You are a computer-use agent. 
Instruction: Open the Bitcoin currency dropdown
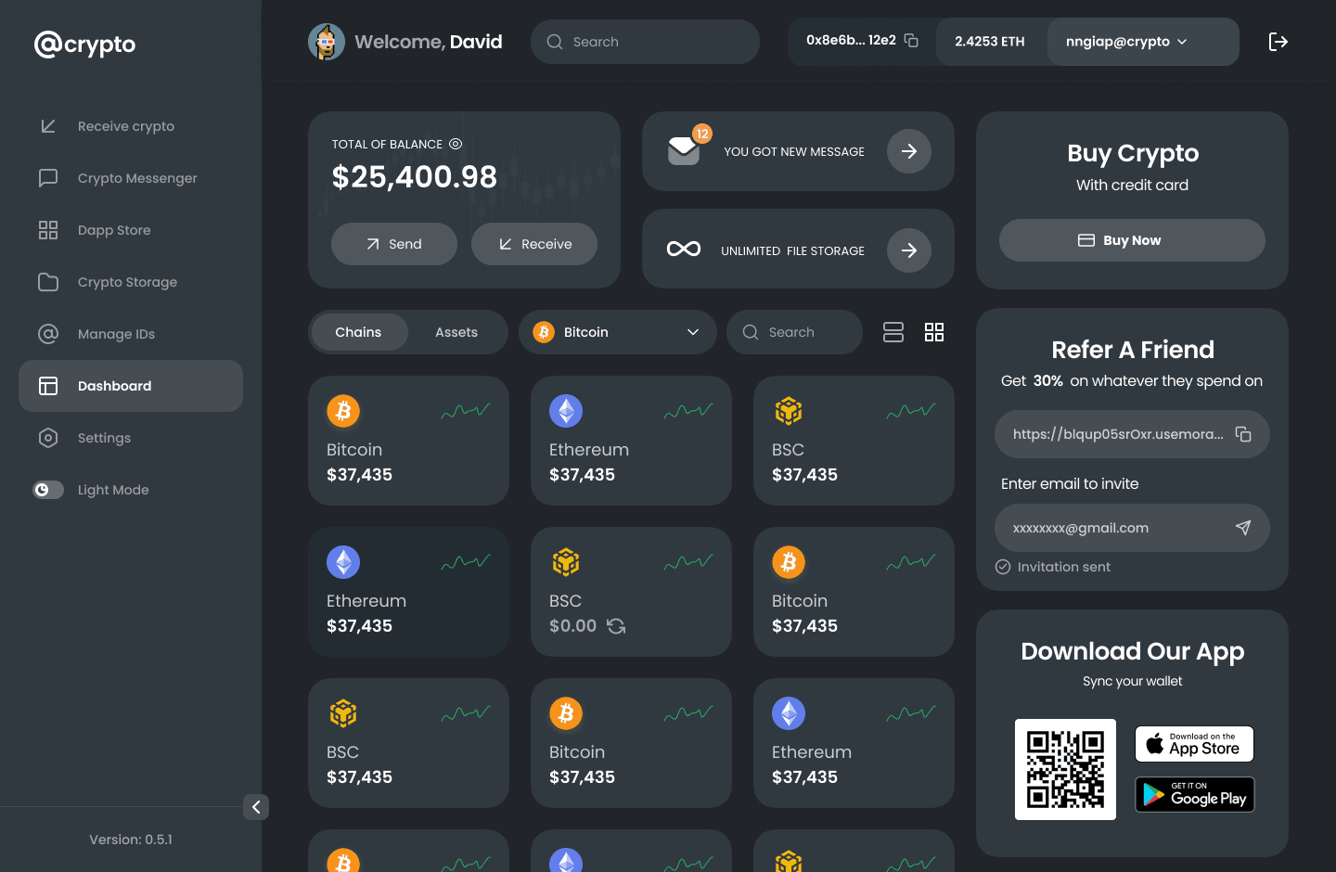617,331
